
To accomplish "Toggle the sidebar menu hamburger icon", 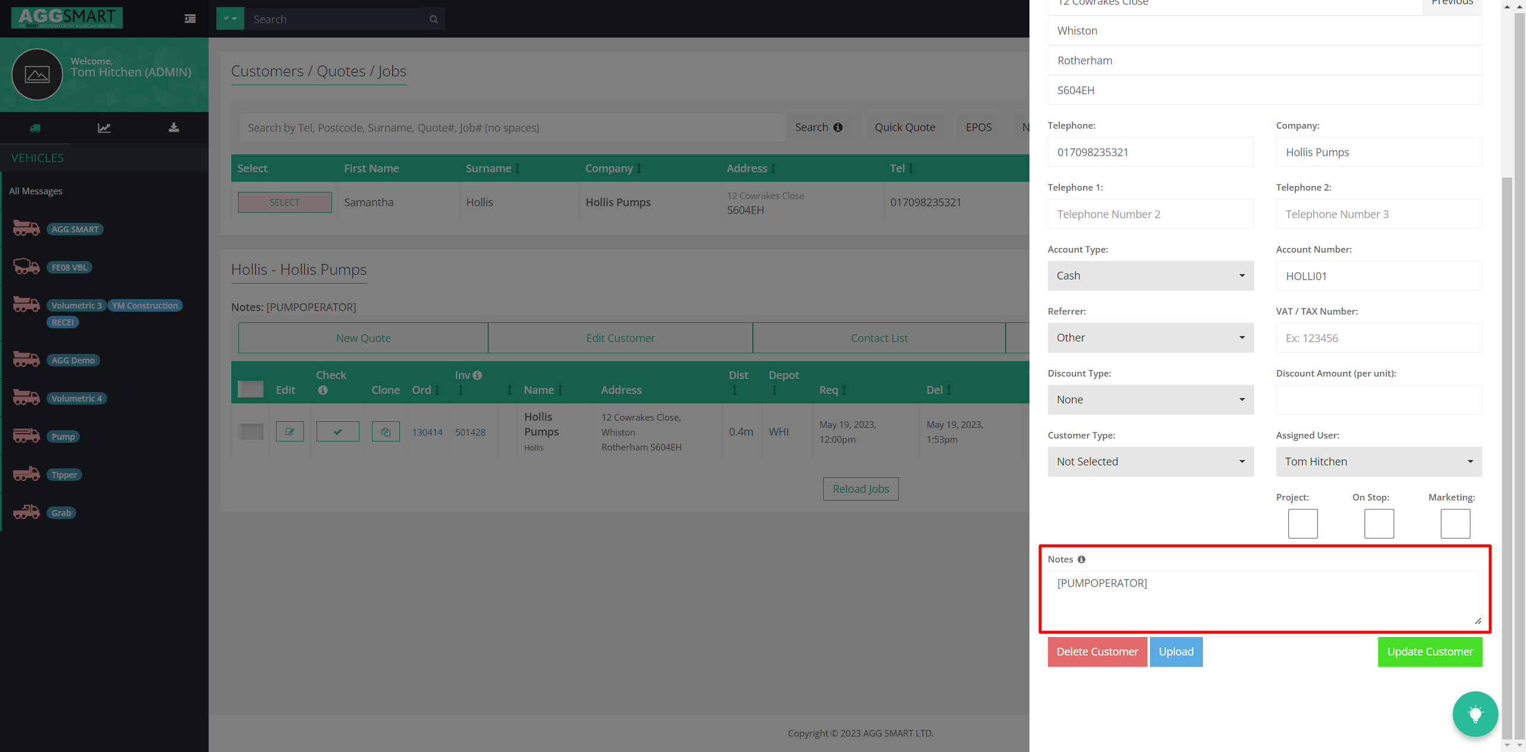I will pos(190,19).
